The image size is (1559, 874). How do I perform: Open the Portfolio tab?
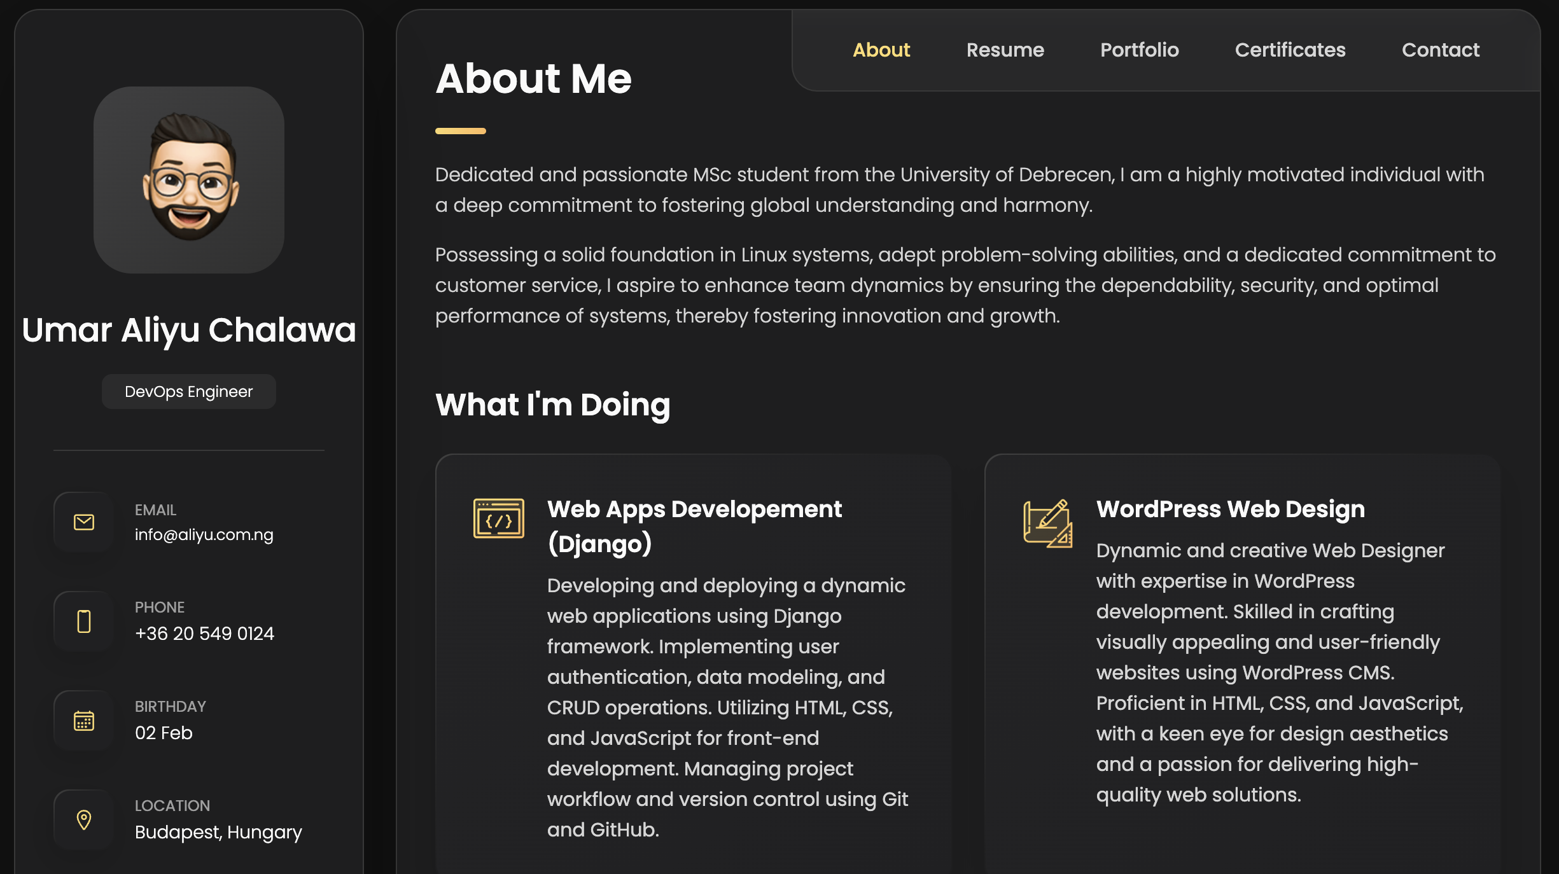pos(1139,50)
